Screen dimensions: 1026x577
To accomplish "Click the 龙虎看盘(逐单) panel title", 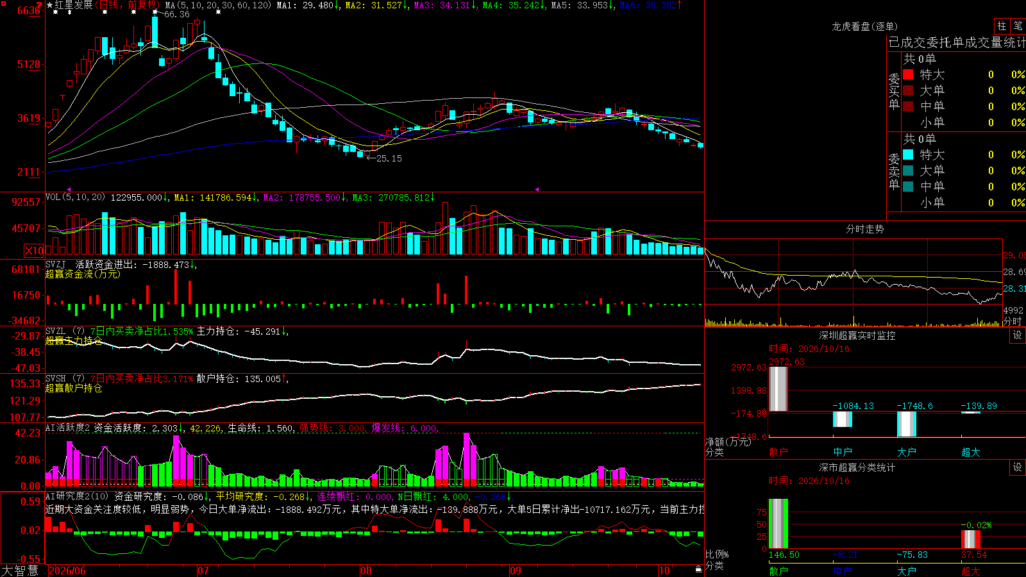I will coord(864,26).
